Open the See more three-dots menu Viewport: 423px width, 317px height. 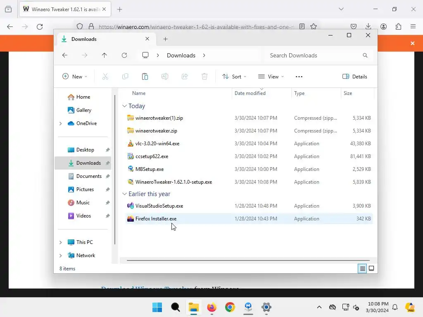[299, 76]
